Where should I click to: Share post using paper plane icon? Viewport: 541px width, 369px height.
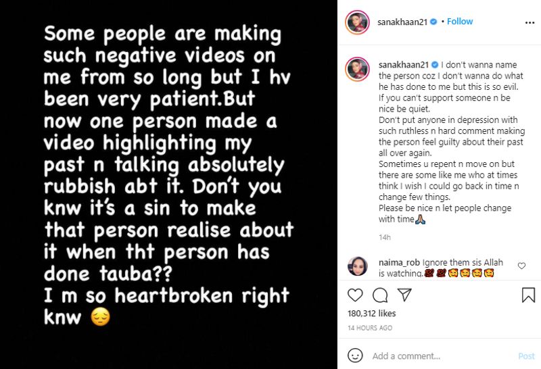(x=404, y=295)
